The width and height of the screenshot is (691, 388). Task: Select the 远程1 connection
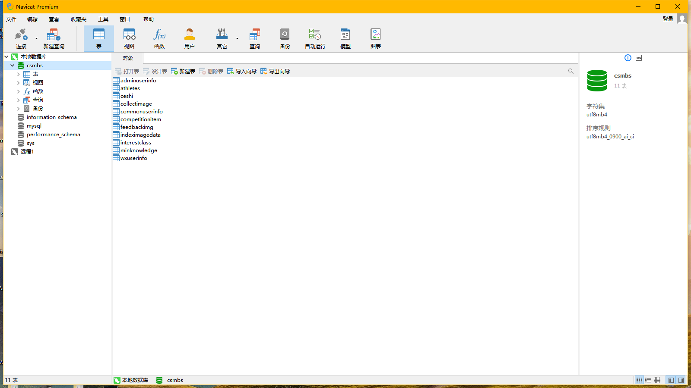click(27, 152)
